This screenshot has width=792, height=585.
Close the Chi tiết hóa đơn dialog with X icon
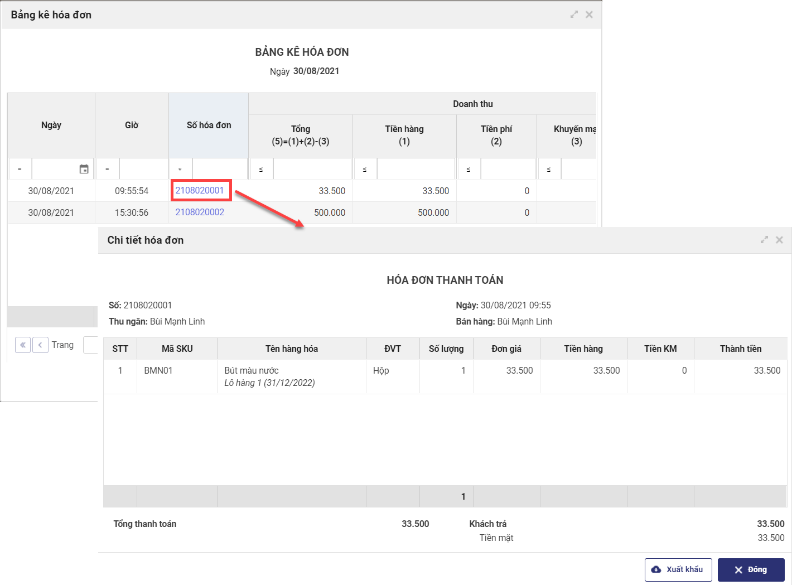click(x=779, y=240)
